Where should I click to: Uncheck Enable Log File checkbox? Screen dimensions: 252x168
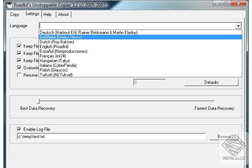(19, 129)
